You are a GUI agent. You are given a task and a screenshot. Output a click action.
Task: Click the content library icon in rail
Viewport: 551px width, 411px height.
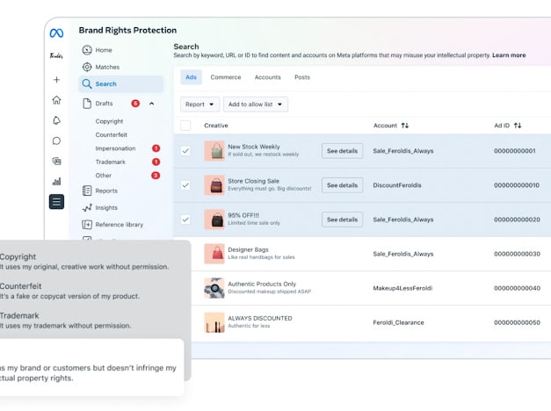click(56, 162)
